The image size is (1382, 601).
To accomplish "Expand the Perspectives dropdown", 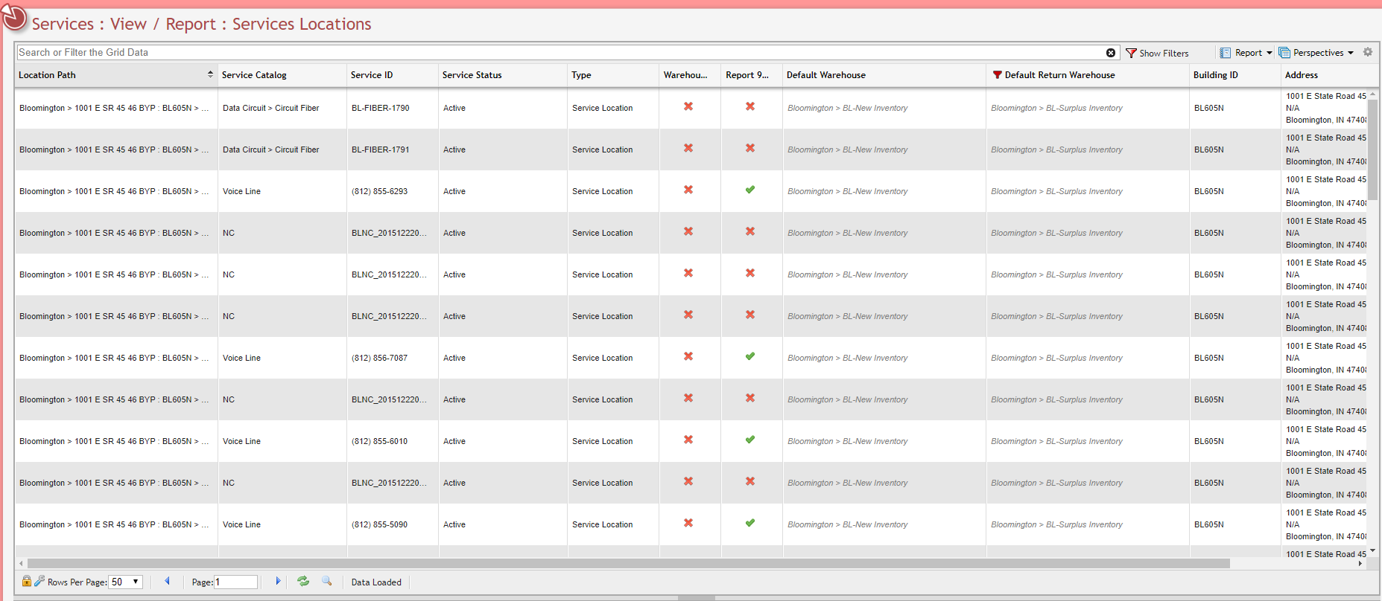I will click(1316, 53).
